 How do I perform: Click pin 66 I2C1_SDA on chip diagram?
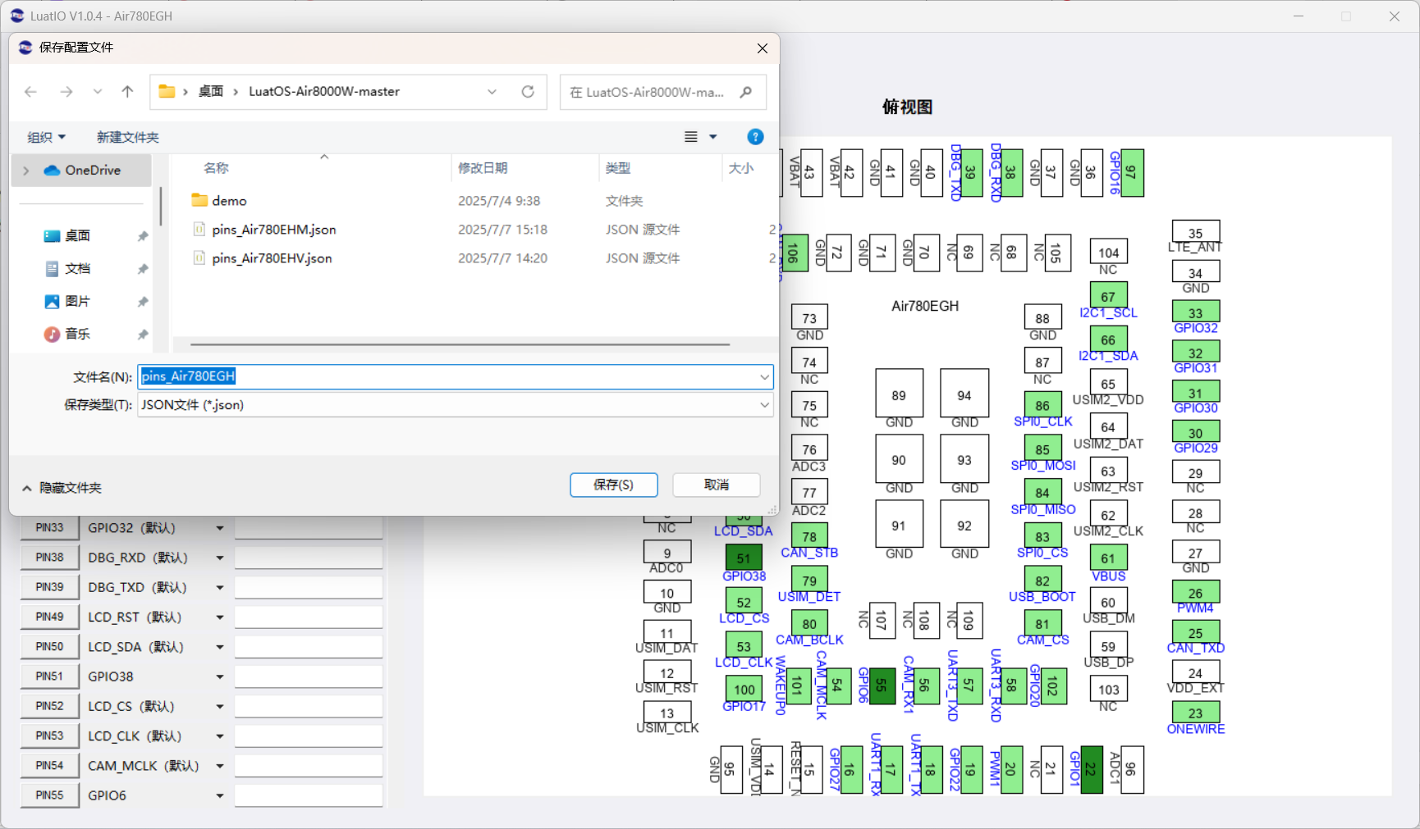coord(1108,339)
